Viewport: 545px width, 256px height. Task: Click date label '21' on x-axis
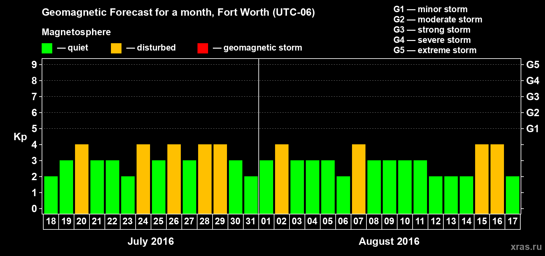(x=97, y=221)
